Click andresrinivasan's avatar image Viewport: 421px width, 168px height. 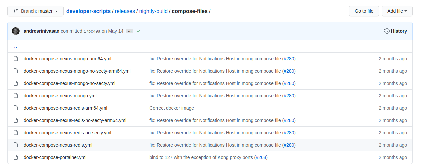click(x=16, y=31)
